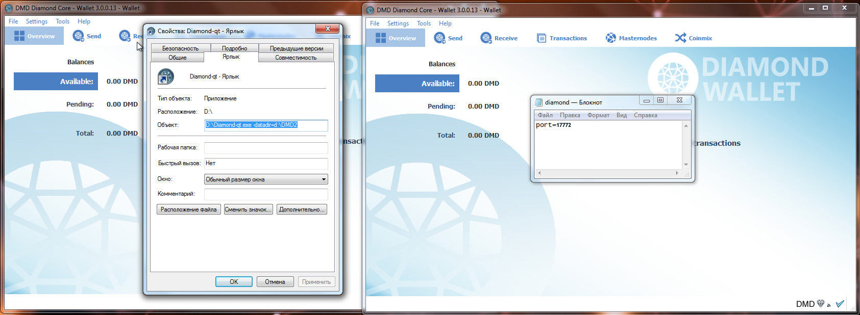Switch to Общие tab
This screenshot has width=860, height=315.
tap(178, 58)
